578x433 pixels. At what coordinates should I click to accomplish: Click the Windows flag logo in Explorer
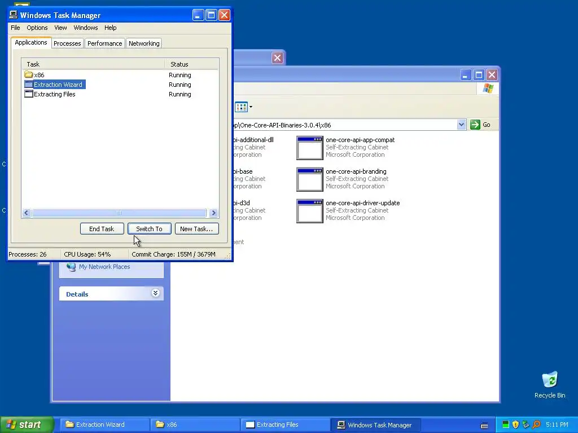click(488, 89)
